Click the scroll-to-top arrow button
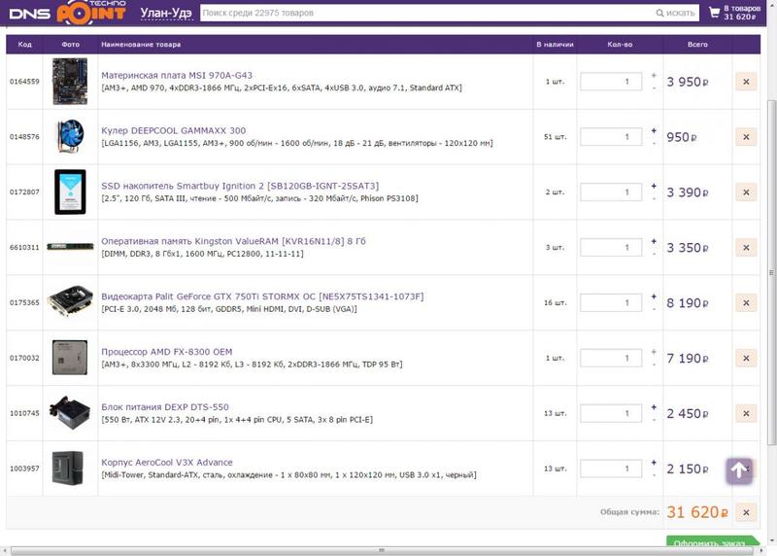This screenshot has width=777, height=556. [739, 470]
